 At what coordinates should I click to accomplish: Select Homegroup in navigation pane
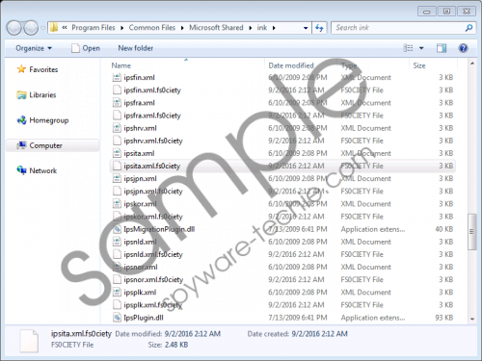[x=43, y=120]
